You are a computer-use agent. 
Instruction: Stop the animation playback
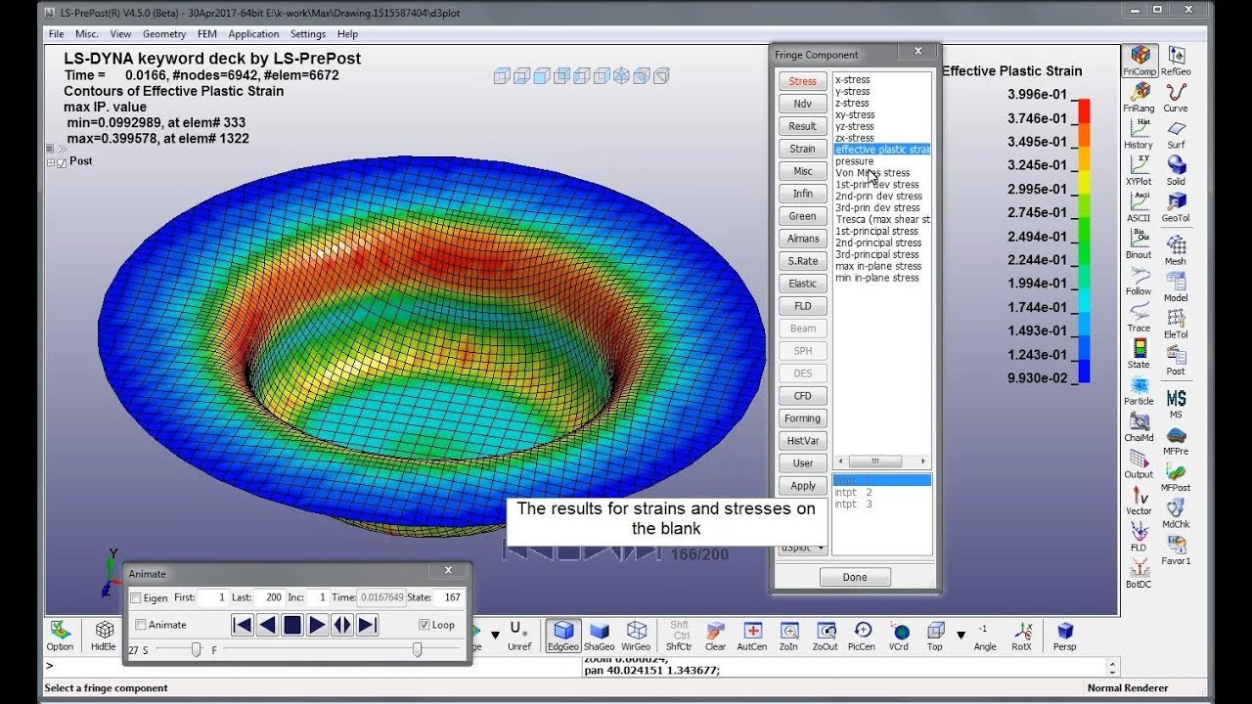(292, 625)
